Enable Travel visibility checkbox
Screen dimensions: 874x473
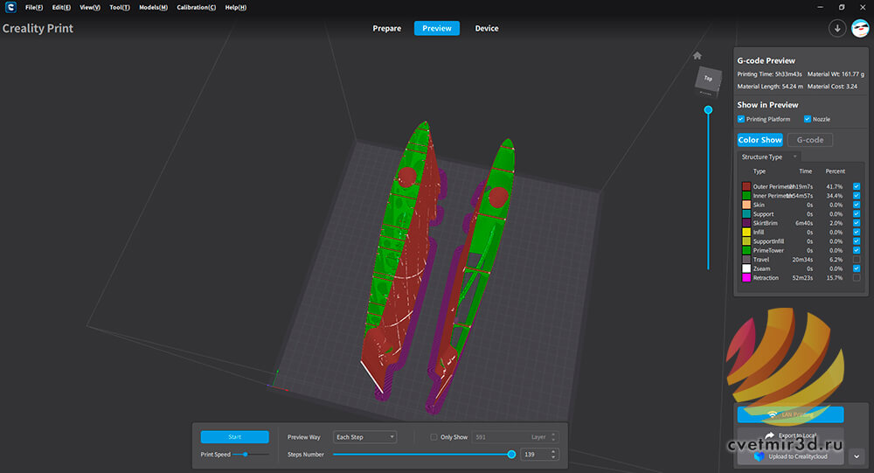click(857, 260)
